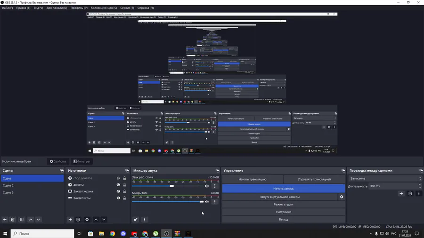Mute Микр./доп. speaker icon
The width and height of the screenshot is (424, 238).
click(x=207, y=202)
